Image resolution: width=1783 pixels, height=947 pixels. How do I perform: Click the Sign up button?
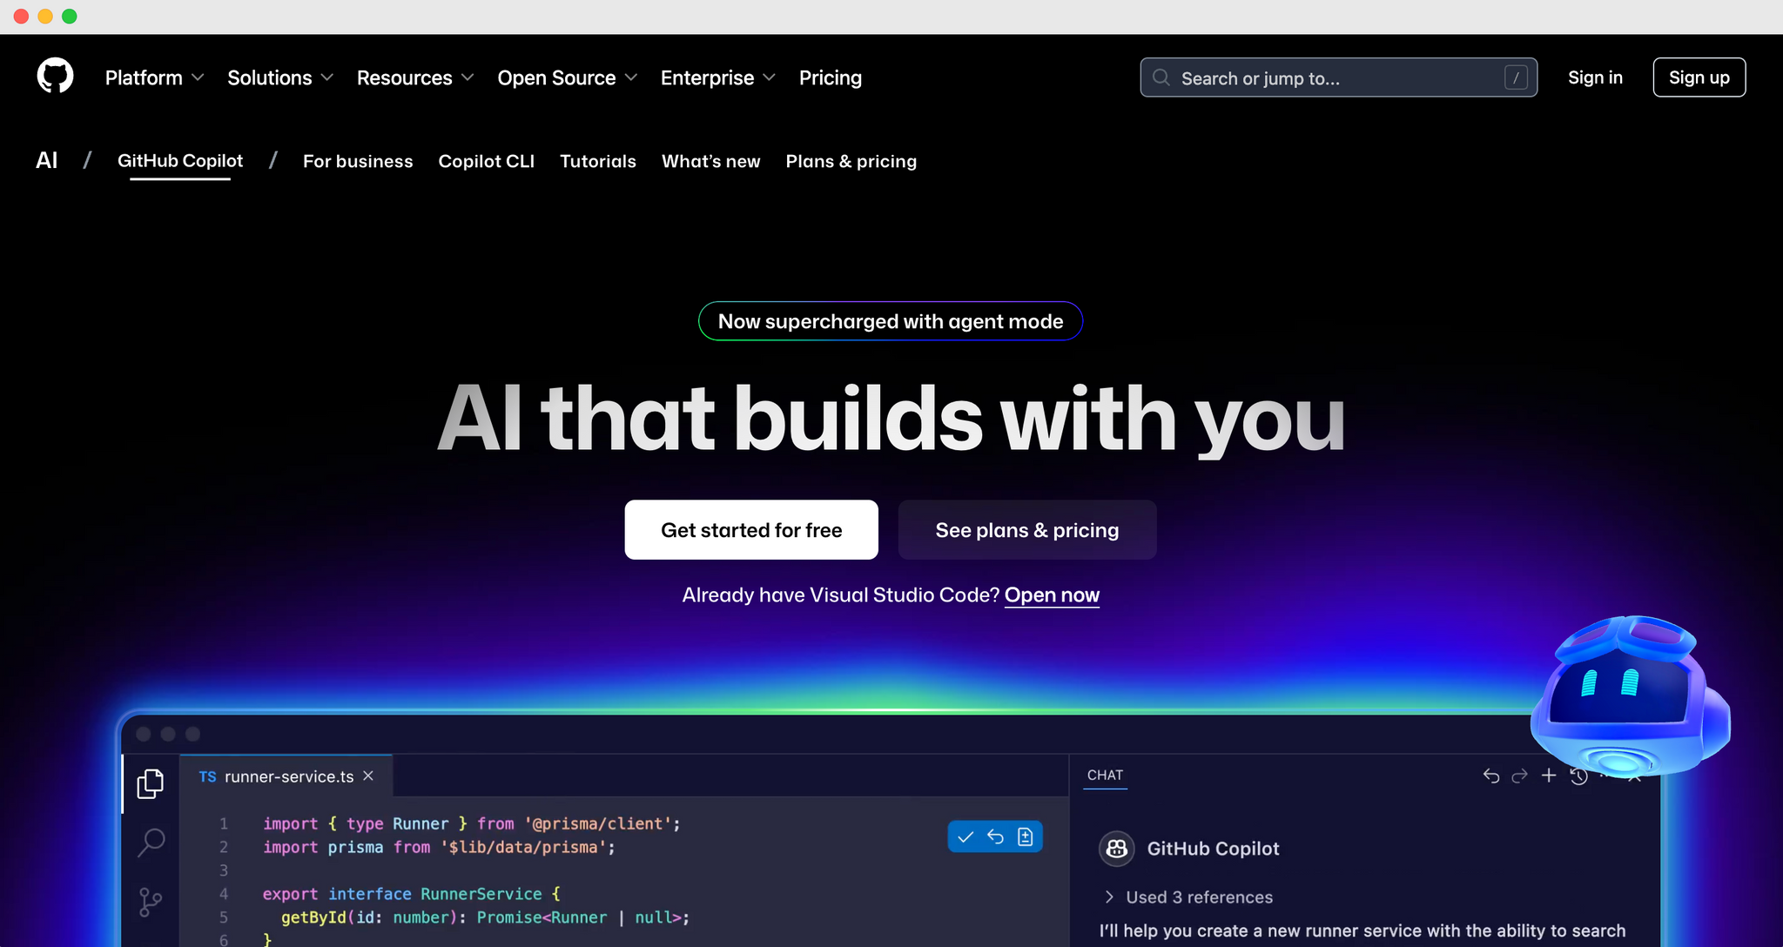point(1699,77)
